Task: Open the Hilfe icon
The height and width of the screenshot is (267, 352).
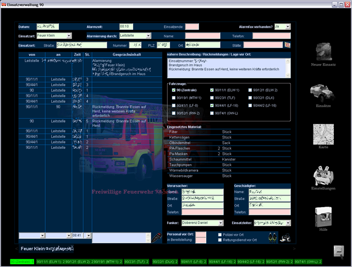Action: click(323, 217)
